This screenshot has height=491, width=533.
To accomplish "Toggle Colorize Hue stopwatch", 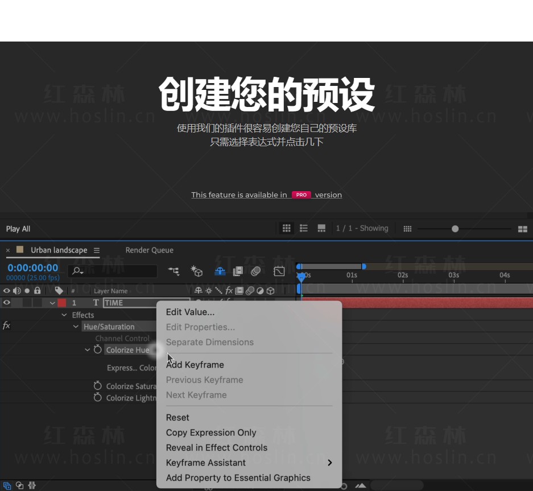I will [98, 349].
